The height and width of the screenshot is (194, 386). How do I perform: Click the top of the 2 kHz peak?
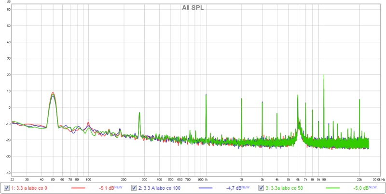(241, 98)
